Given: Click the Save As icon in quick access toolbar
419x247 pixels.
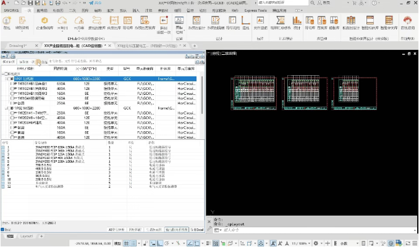Looking at the screenshot, I should coord(37,3).
